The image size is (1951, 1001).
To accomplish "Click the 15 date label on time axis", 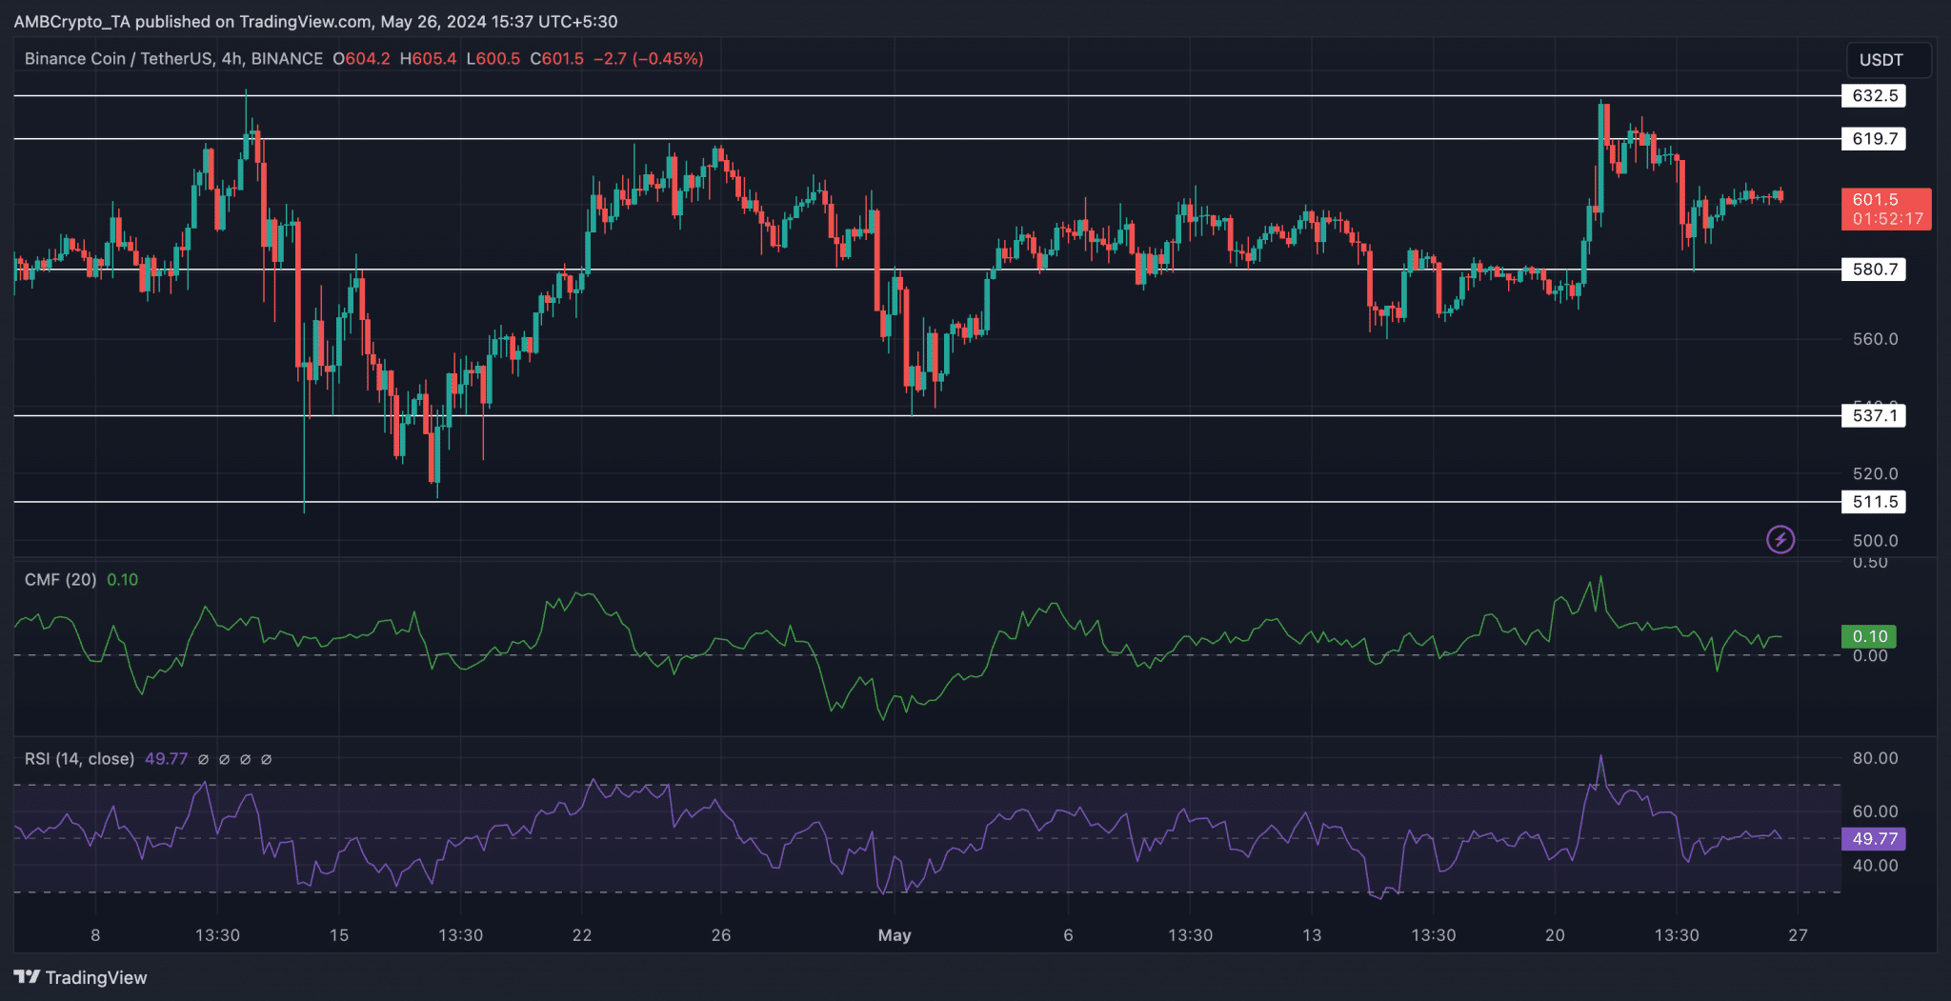I will point(339,935).
